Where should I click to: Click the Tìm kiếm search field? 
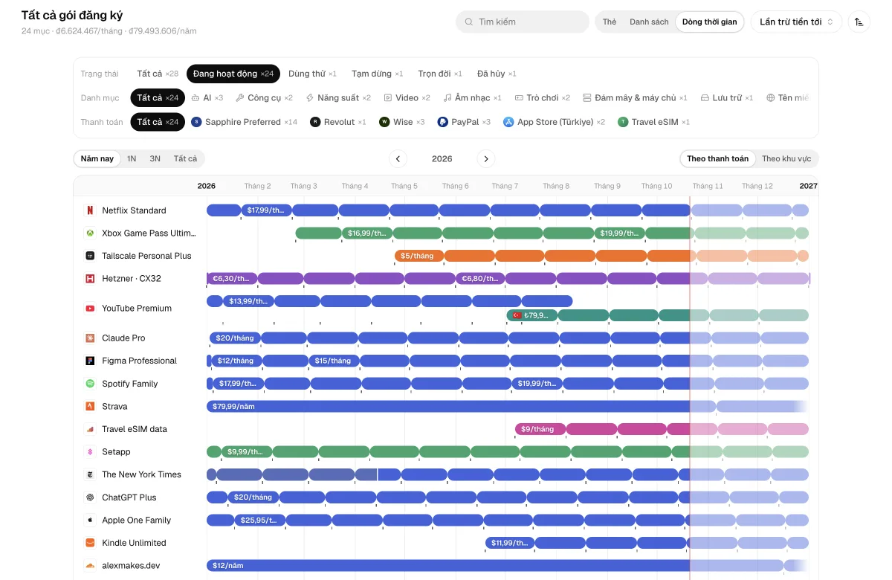523,22
